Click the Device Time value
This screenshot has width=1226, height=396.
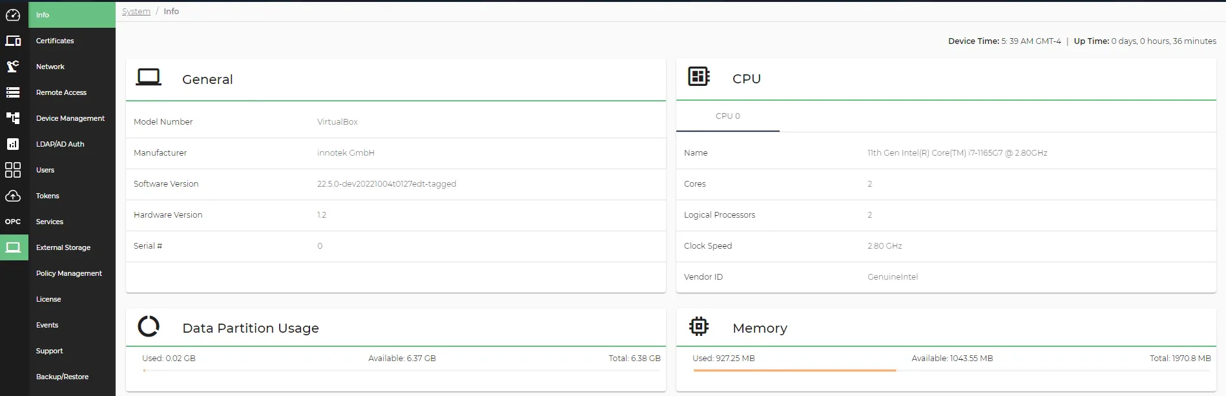pyautogui.click(x=1031, y=41)
